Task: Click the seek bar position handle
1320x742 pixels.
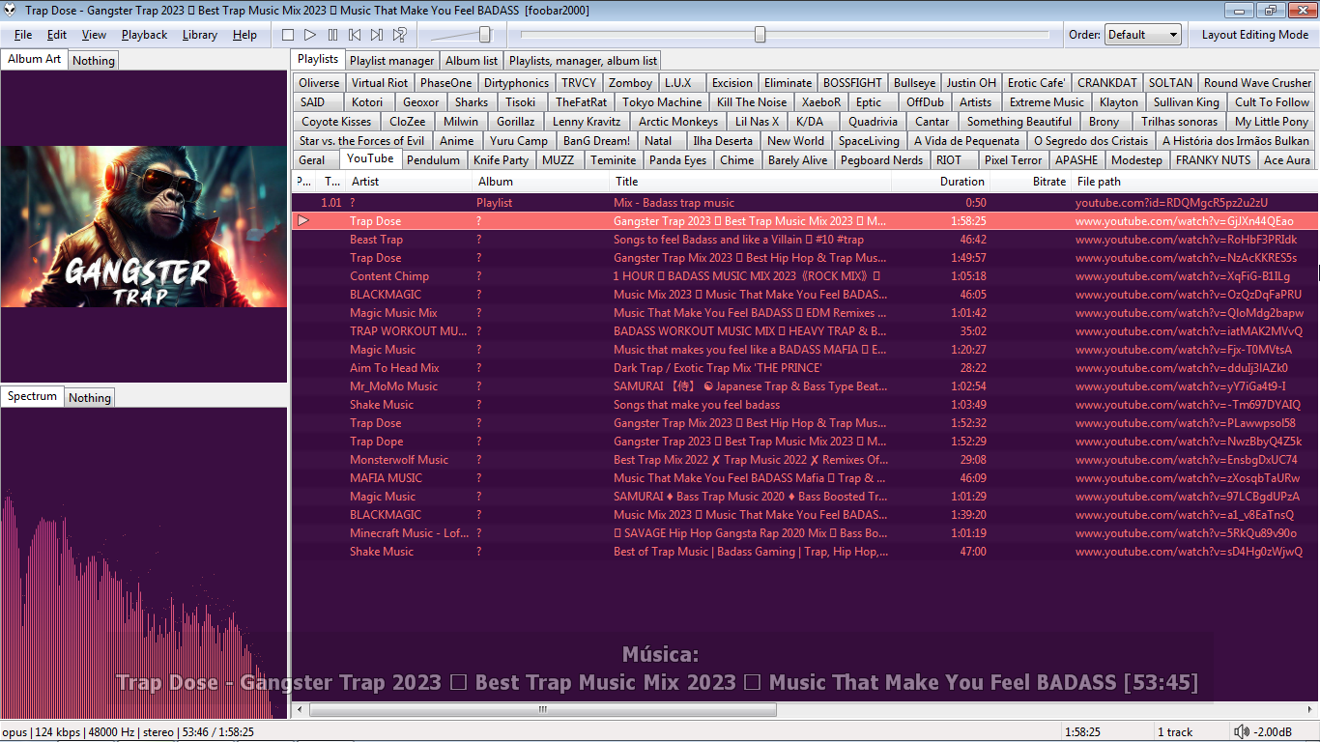Action: [x=760, y=35]
